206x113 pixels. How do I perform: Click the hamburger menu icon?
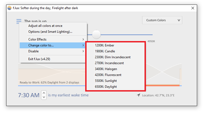19,21
